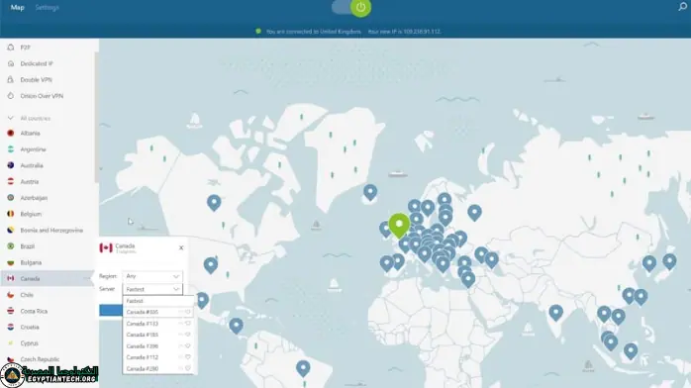Collapse the Server dropdown showing Fastest
Screen dimensions: 691x388
[152, 289]
